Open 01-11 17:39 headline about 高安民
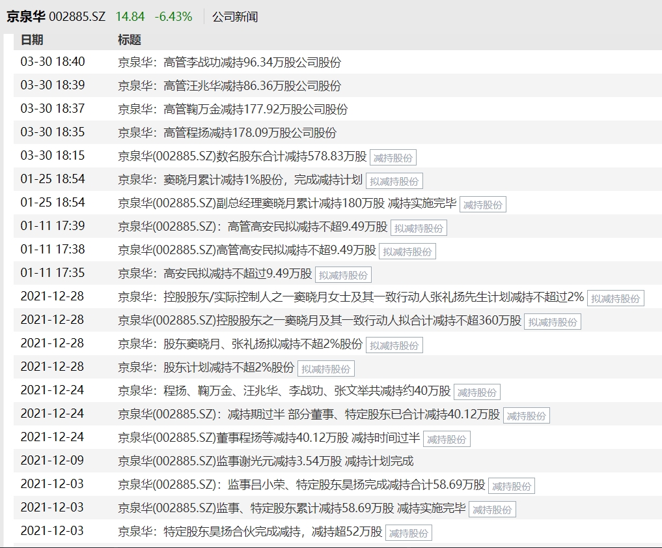Viewport: 662px width, 548px height. tap(252, 227)
